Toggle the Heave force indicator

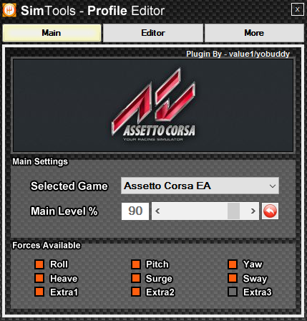tap(39, 278)
